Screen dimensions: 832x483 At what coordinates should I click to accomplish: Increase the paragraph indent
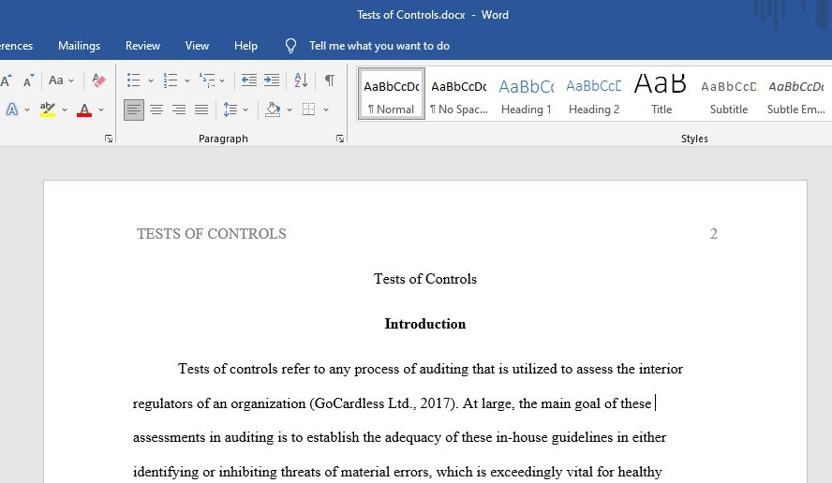click(272, 80)
